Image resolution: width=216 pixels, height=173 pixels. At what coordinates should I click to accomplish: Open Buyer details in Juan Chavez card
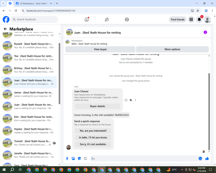coord(98,106)
